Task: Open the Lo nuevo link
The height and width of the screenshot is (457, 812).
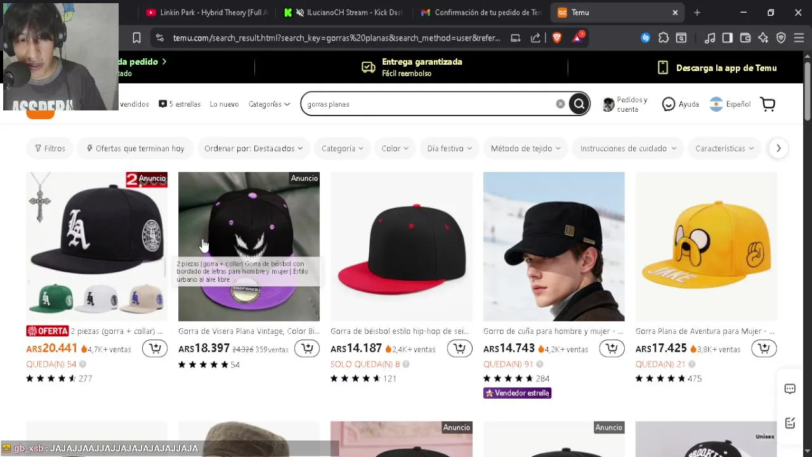Action: pyautogui.click(x=224, y=104)
